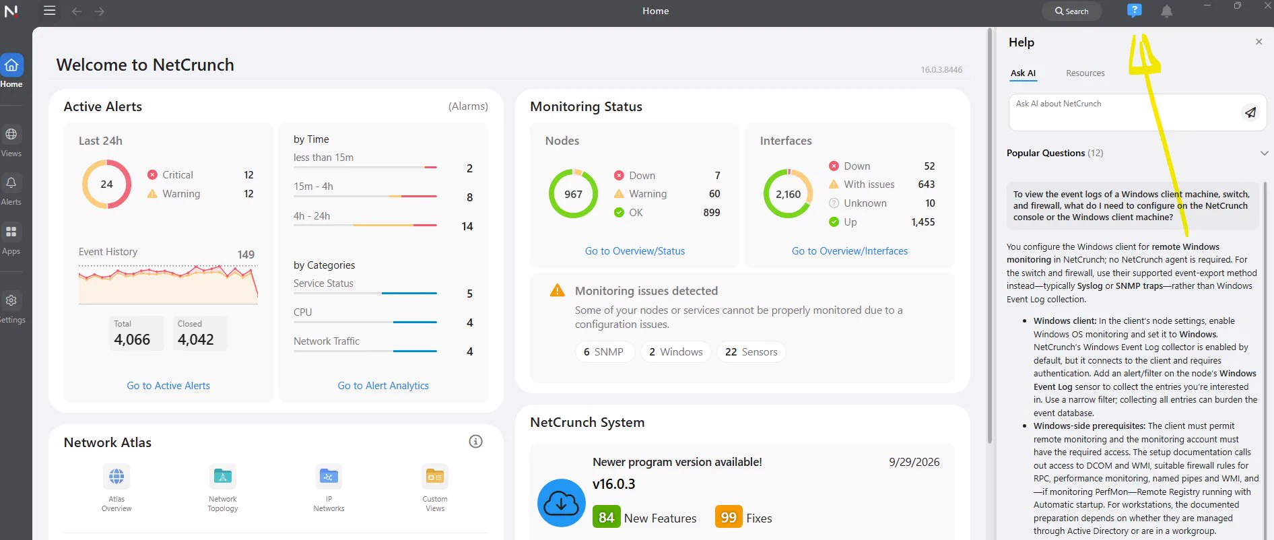Image resolution: width=1274 pixels, height=540 pixels.
Task: Click the 2 Windows issues chip
Action: point(676,352)
